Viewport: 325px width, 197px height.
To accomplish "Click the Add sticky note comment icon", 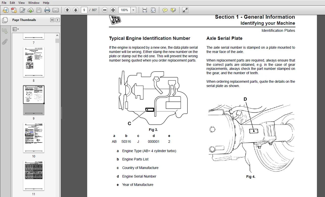I will (x=165, y=10).
